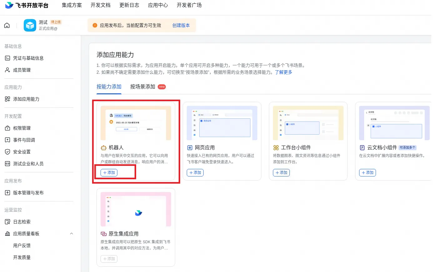The height and width of the screenshot is (272, 435).
Task: Click the 添加应用能力 grid icon in sidebar
Action: (x=7, y=99)
